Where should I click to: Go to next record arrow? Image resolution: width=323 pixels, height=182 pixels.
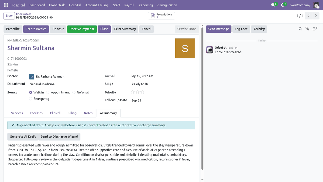(x=315, y=16)
